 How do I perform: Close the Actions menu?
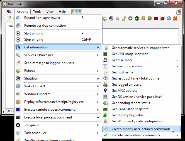(x=22, y=12)
